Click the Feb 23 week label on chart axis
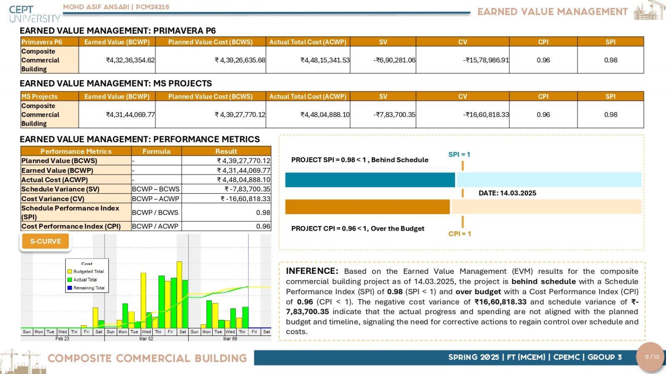Image resolution: width=666 pixels, height=374 pixels. [x=62, y=339]
